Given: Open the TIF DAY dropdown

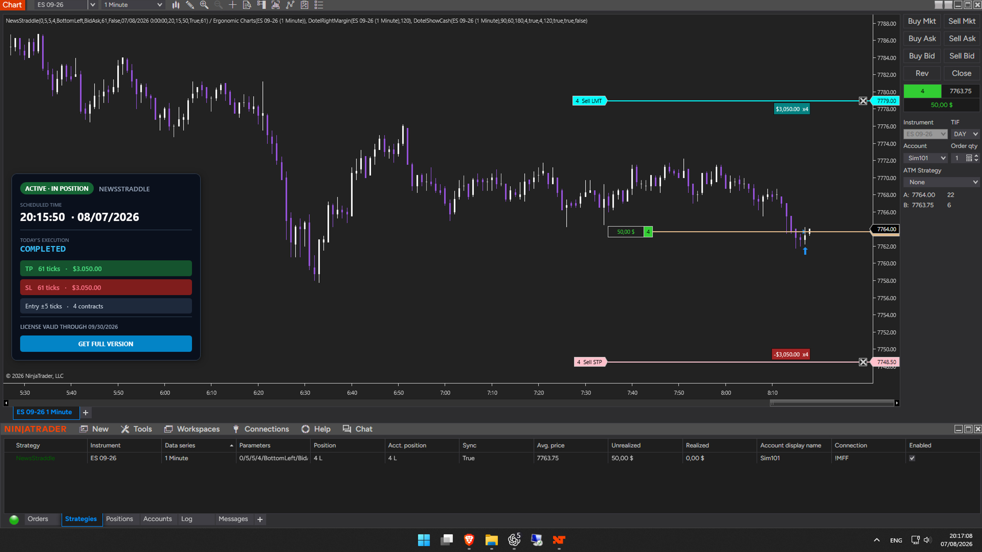Looking at the screenshot, I should pyautogui.click(x=965, y=134).
